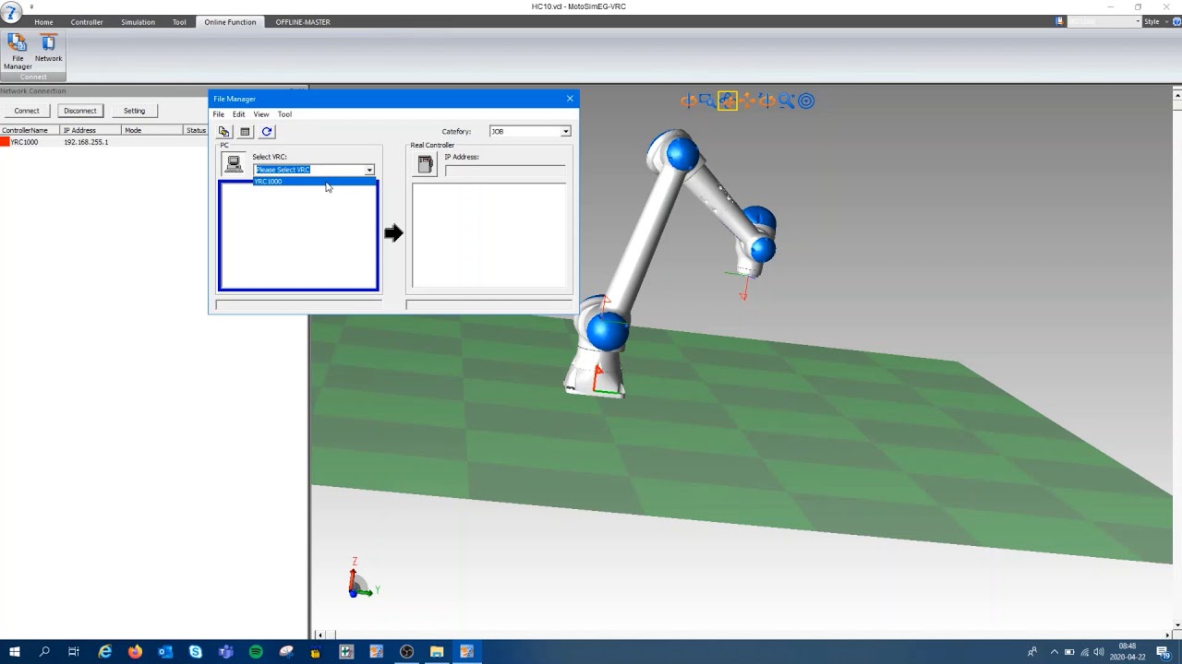Viewport: 1182px width, 664px height.
Task: Click the Disconnect button
Action: pyautogui.click(x=80, y=111)
